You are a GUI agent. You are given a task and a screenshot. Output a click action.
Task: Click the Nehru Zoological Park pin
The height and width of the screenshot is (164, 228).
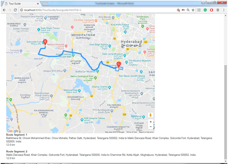(x=95, y=78)
